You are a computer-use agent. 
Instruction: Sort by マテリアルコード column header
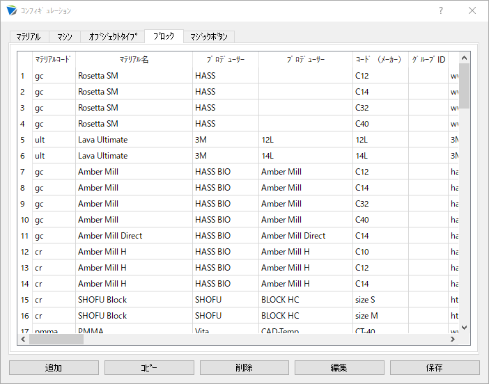pos(54,59)
